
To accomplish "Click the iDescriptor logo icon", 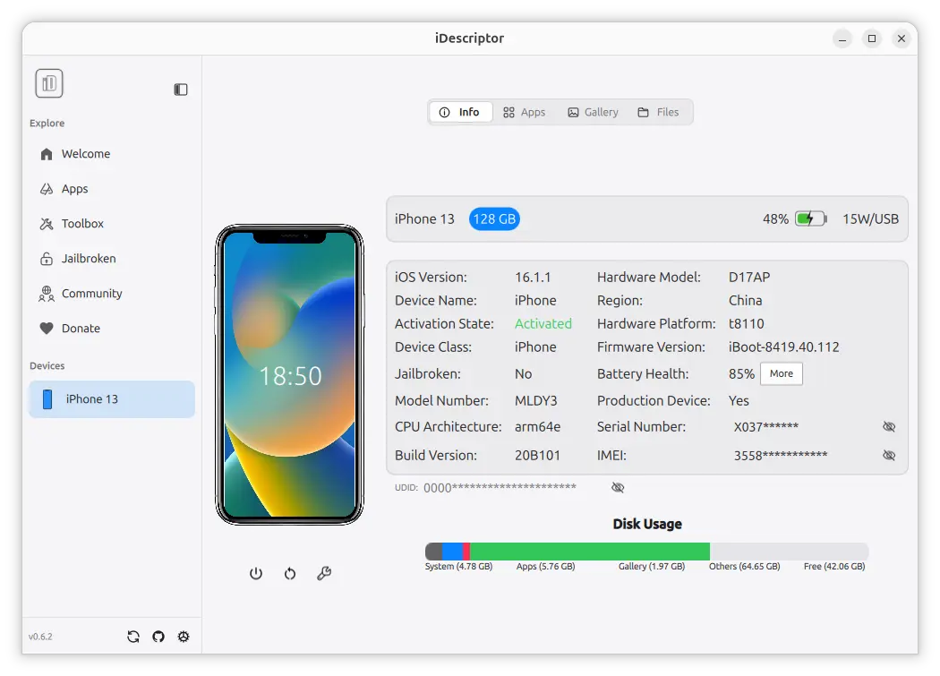I will (49, 83).
